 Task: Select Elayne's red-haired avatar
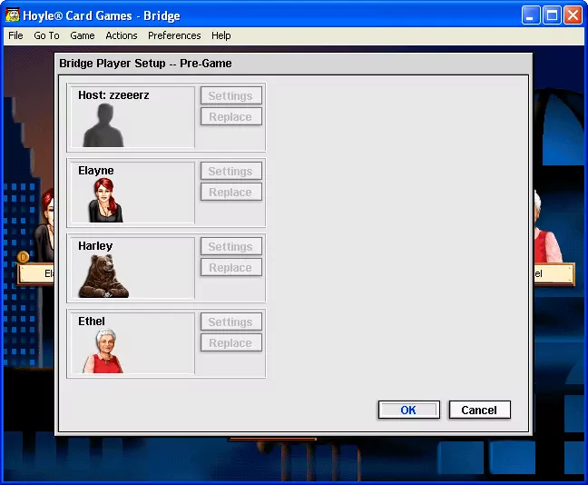click(106, 201)
